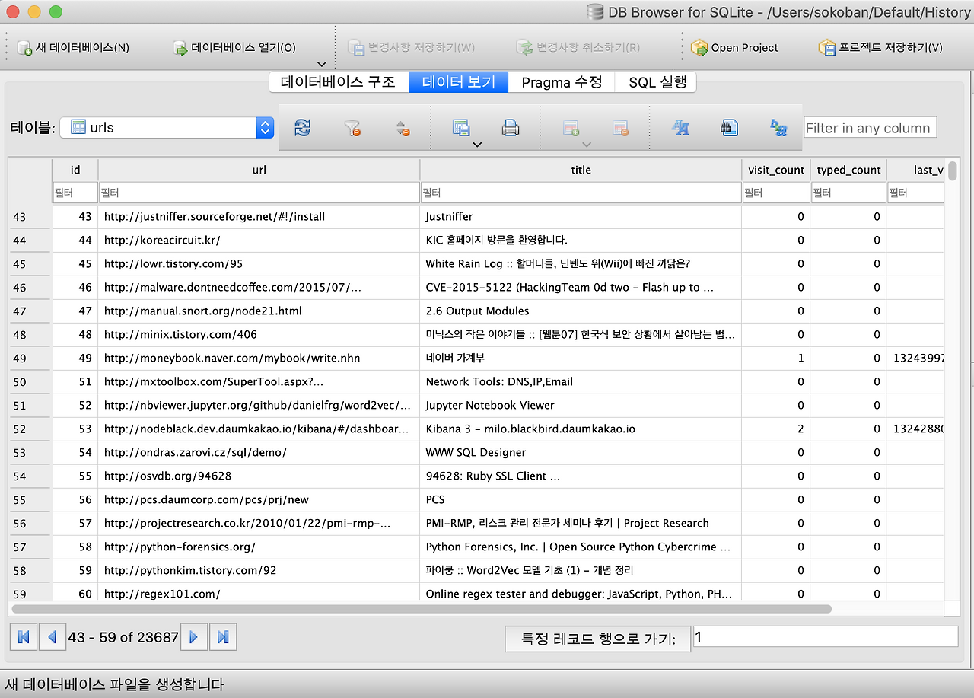
Task: Refresh the currently displayed table data
Action: 302,128
